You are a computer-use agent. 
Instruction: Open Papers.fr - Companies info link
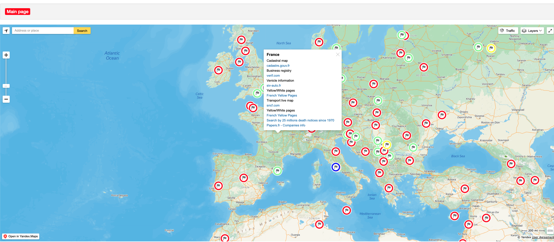click(x=286, y=126)
